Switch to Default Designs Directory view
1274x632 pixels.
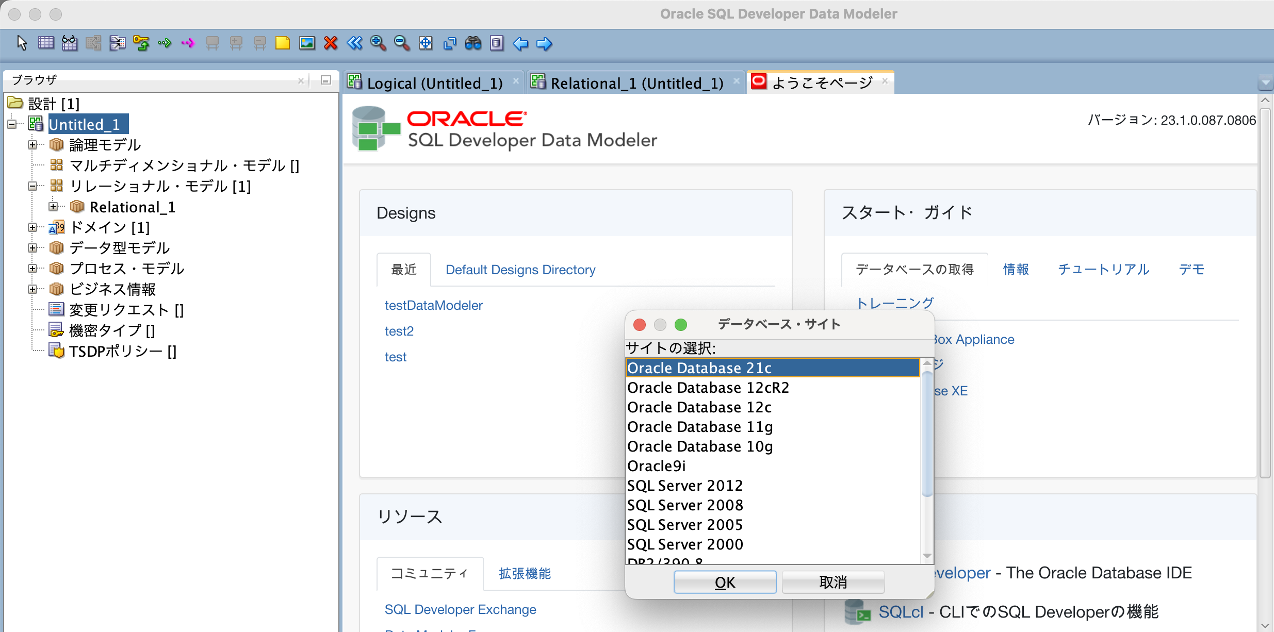(520, 269)
